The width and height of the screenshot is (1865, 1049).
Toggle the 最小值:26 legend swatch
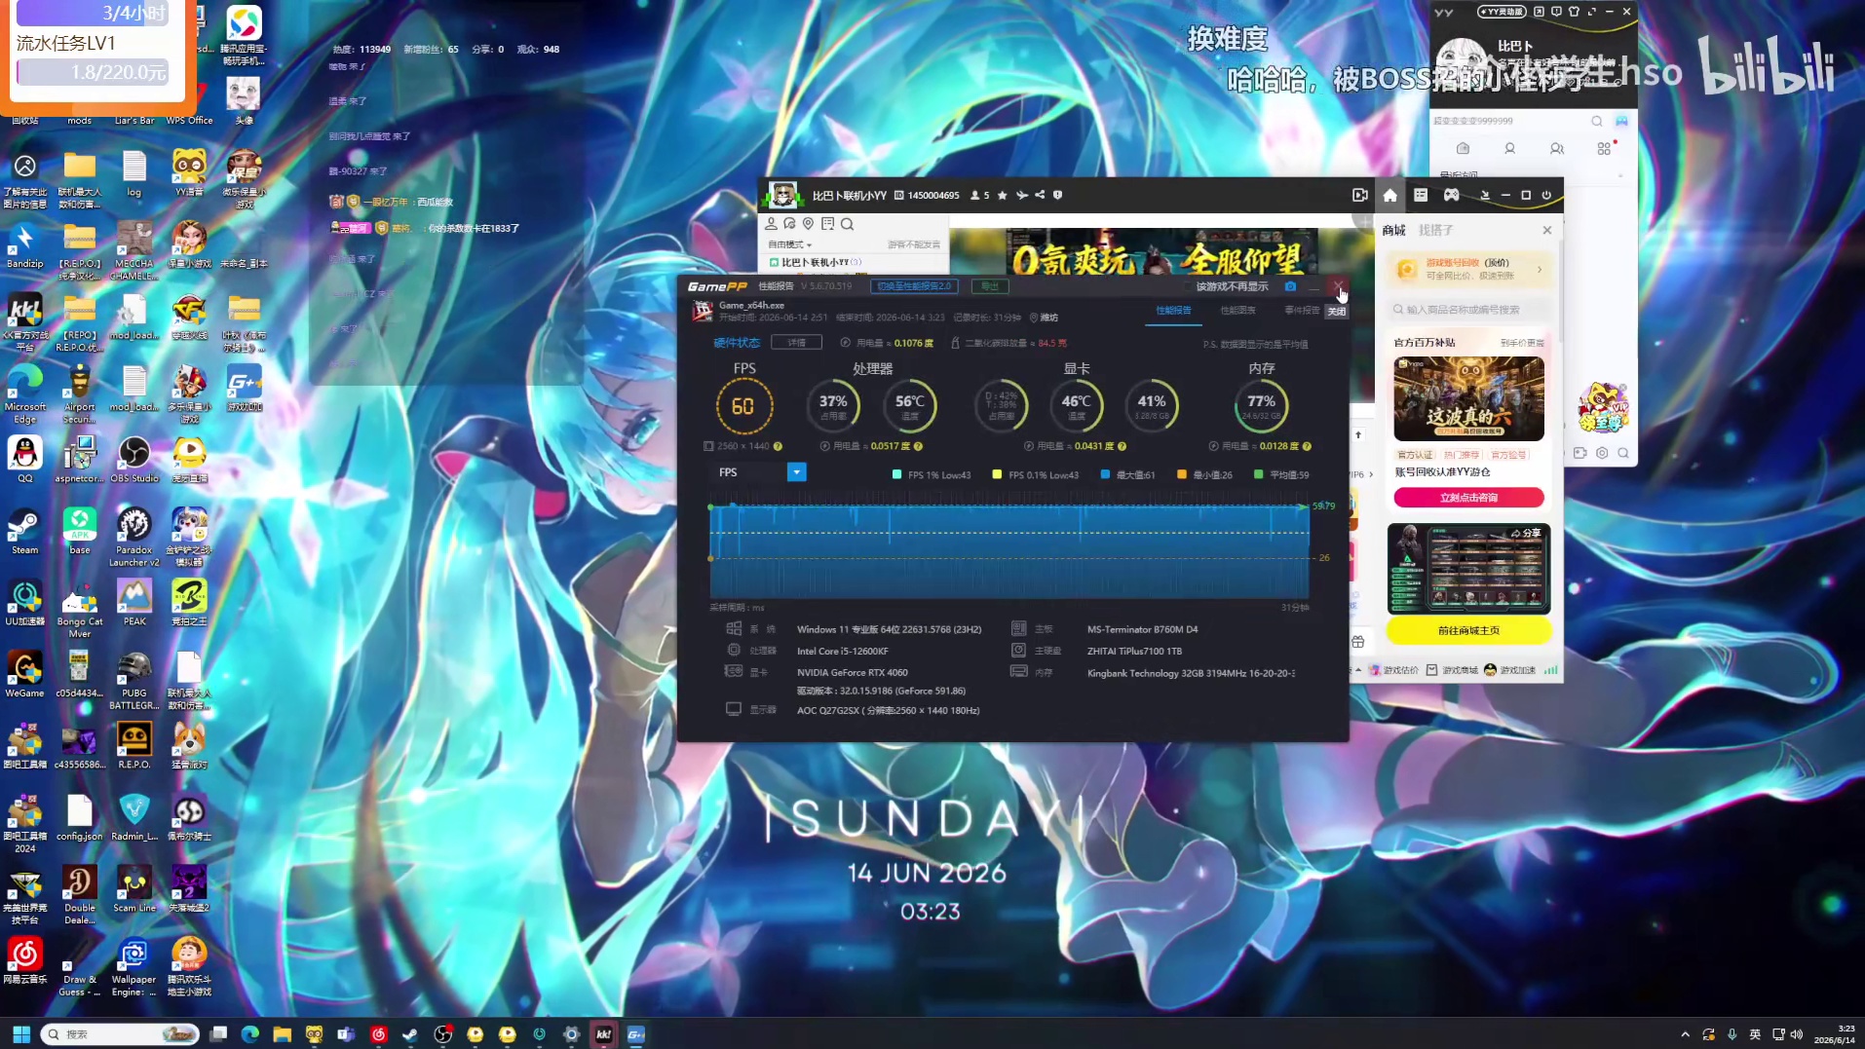tap(1182, 475)
